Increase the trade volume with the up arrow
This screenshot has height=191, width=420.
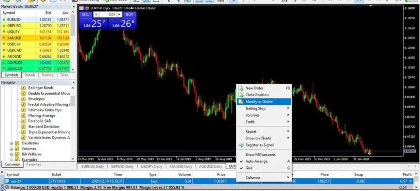119,14
